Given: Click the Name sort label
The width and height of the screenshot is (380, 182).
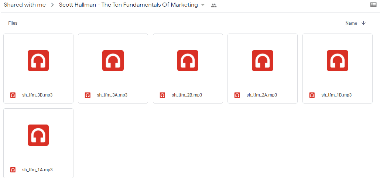Looking at the screenshot, I should (x=351, y=23).
